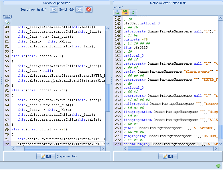Go to next search result script
The height and width of the screenshot is (170, 223).
79,9
